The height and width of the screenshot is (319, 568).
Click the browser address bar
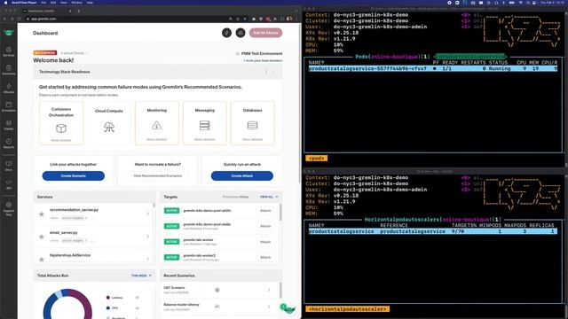(127, 19)
